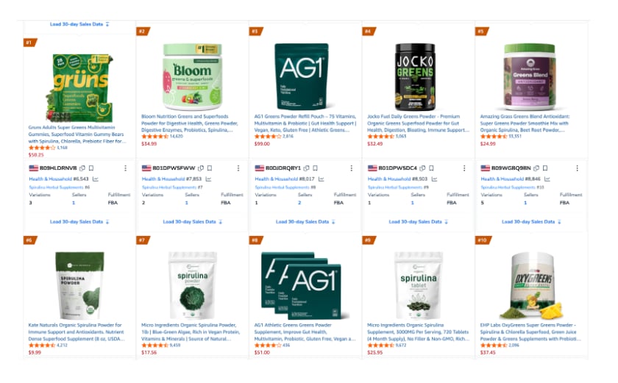
Task: Open the BSR chart icon beside #8,503
Action: (434, 179)
